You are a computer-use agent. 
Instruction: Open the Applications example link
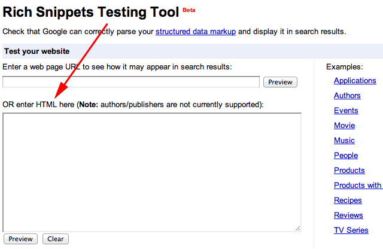pos(355,81)
